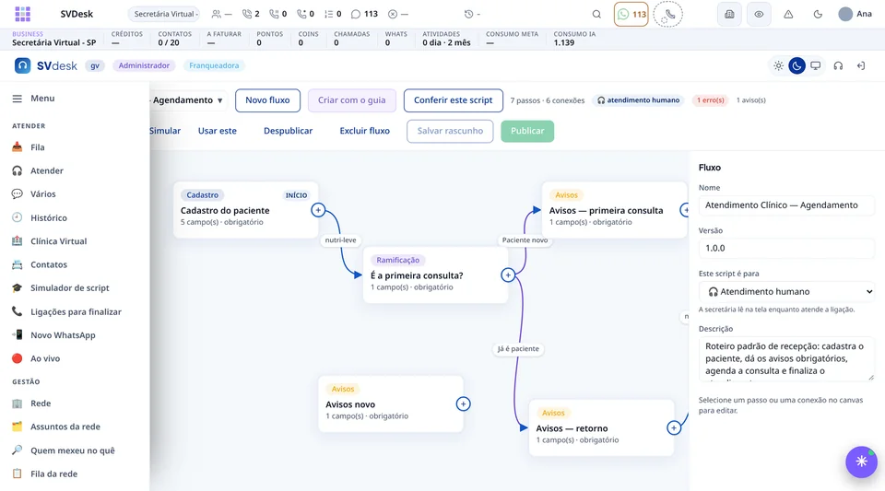Toggle the eye visibility icon in top bar
Viewport: 885px width, 491px height.
pyautogui.click(x=759, y=14)
